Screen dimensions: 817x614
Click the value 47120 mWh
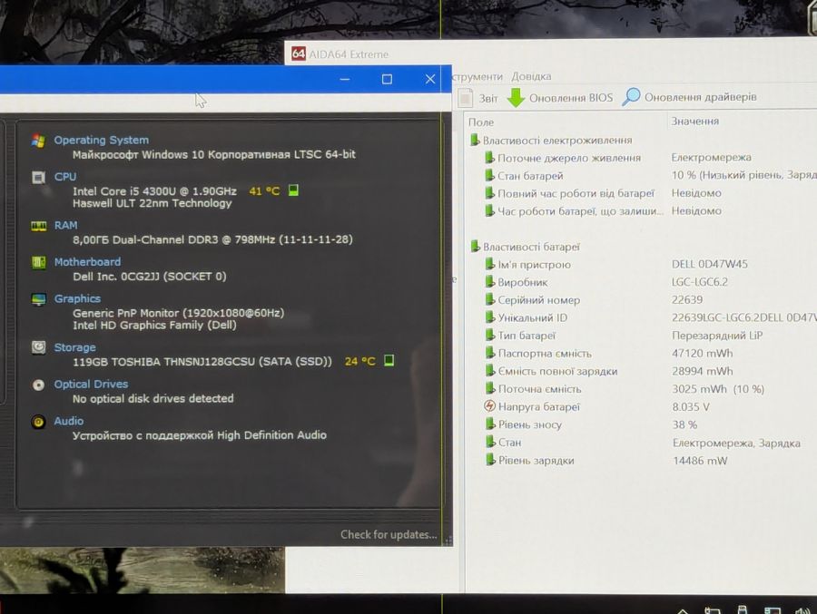point(702,353)
